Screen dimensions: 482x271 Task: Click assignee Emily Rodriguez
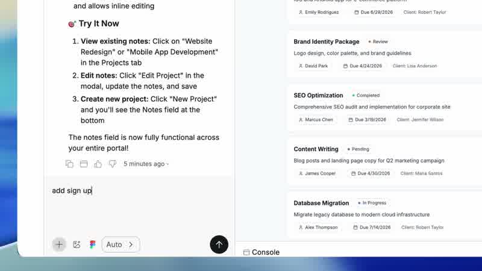point(319,12)
